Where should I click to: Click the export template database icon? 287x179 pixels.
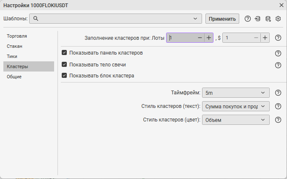268,19
